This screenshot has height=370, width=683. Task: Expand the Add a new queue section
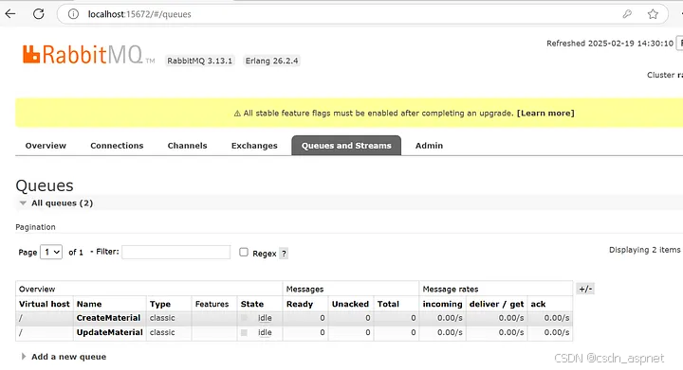(x=24, y=357)
